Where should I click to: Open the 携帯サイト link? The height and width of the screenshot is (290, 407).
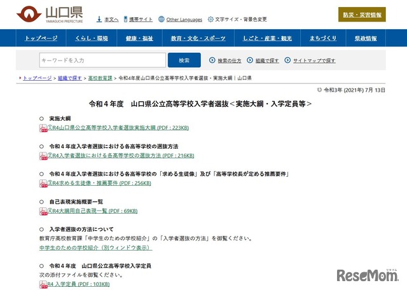[141, 20]
